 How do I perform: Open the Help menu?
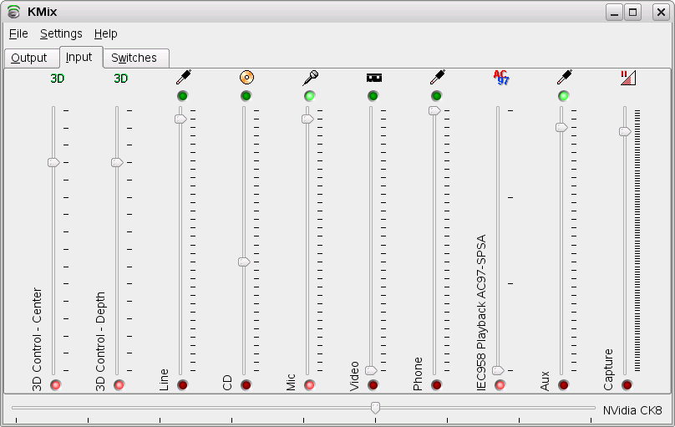[x=105, y=33]
